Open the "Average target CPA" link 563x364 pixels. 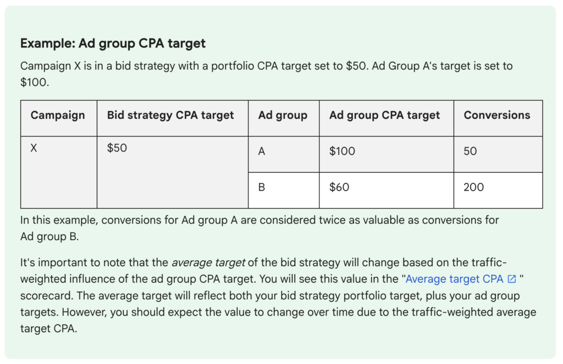pyautogui.click(x=455, y=279)
